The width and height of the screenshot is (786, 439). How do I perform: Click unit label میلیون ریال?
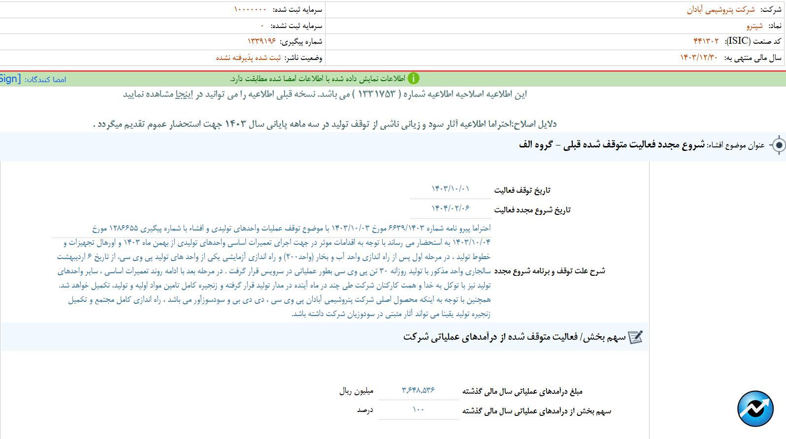tap(356, 391)
